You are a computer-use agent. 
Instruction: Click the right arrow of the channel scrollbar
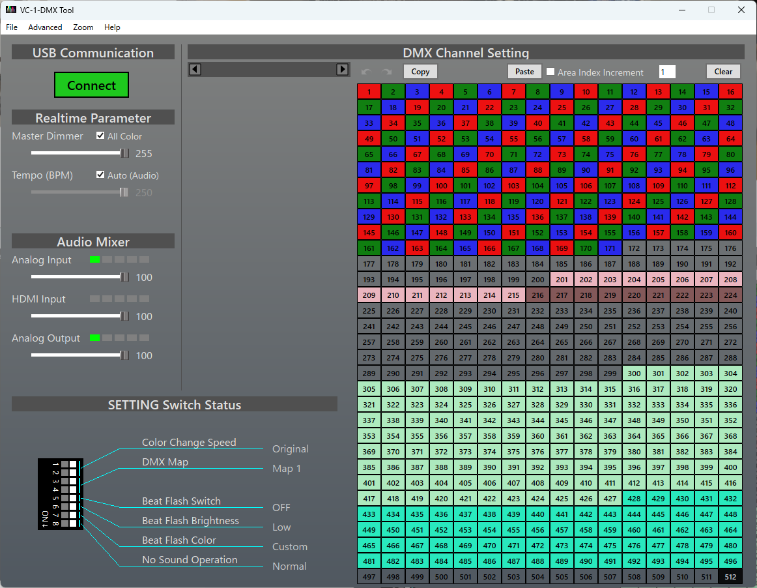tap(341, 68)
